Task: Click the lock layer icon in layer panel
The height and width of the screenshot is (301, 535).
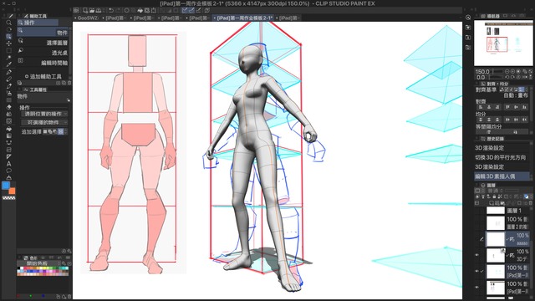Action: [494, 197]
